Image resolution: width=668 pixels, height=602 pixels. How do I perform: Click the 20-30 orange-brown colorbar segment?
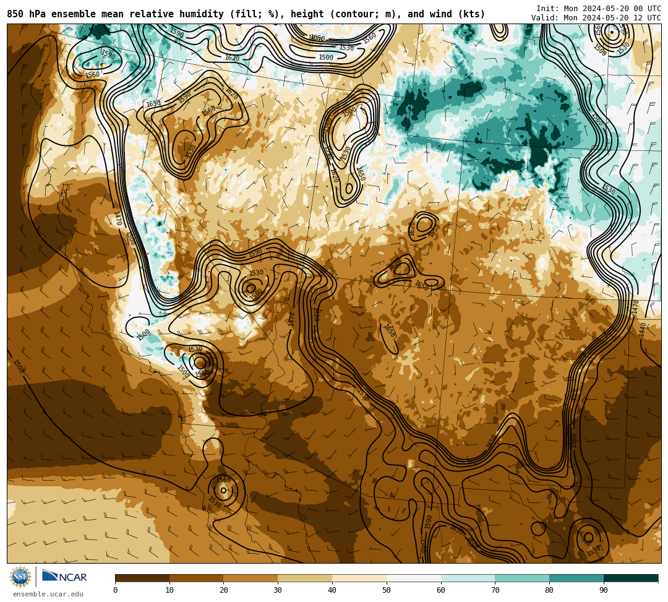pyautogui.click(x=251, y=578)
